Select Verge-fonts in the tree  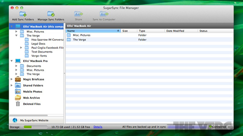[39, 56]
